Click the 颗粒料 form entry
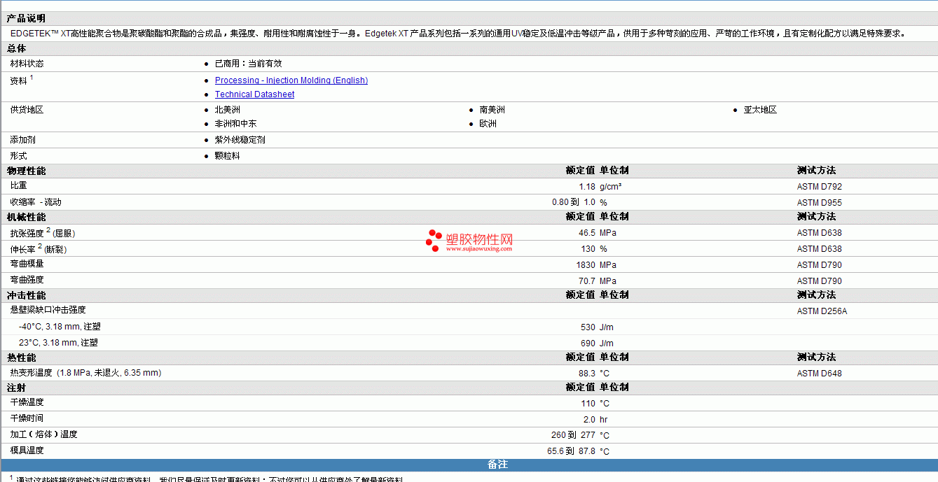 227,156
